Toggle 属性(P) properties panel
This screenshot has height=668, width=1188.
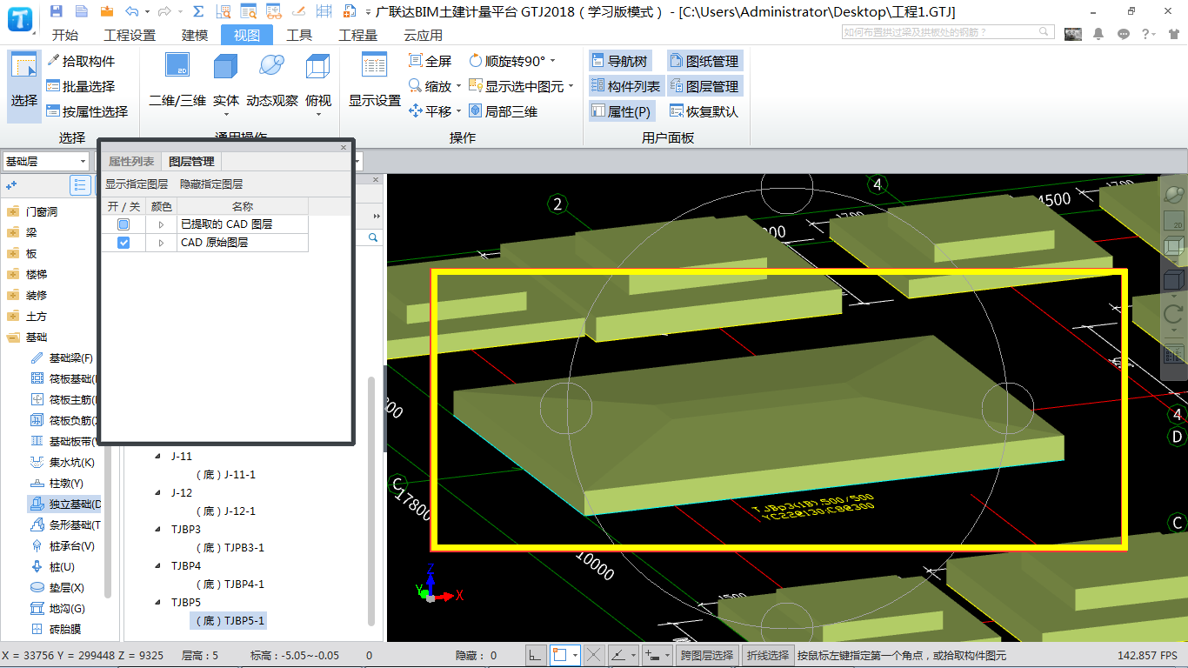tap(621, 111)
